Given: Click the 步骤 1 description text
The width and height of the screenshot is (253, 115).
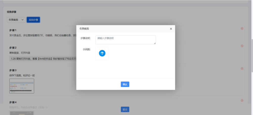Looking at the screenshot, I should coord(42,35).
